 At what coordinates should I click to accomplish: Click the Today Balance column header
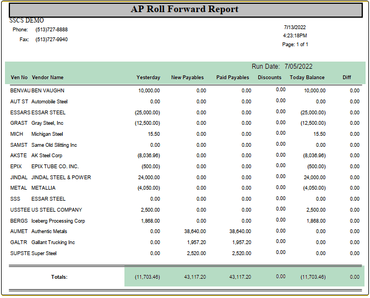(307, 78)
